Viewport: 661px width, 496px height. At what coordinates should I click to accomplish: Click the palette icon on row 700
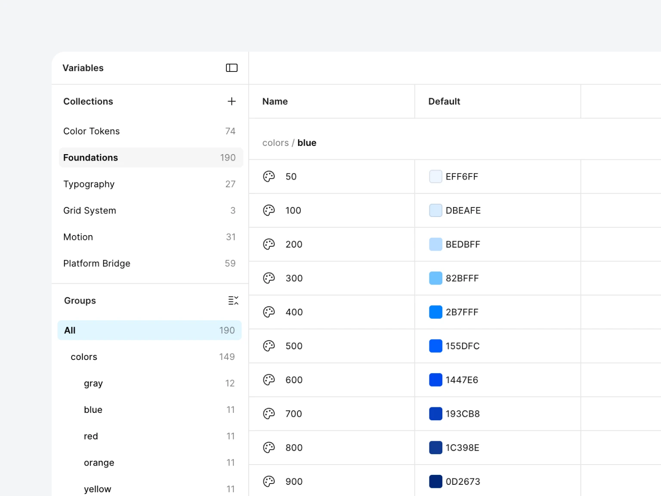click(269, 414)
